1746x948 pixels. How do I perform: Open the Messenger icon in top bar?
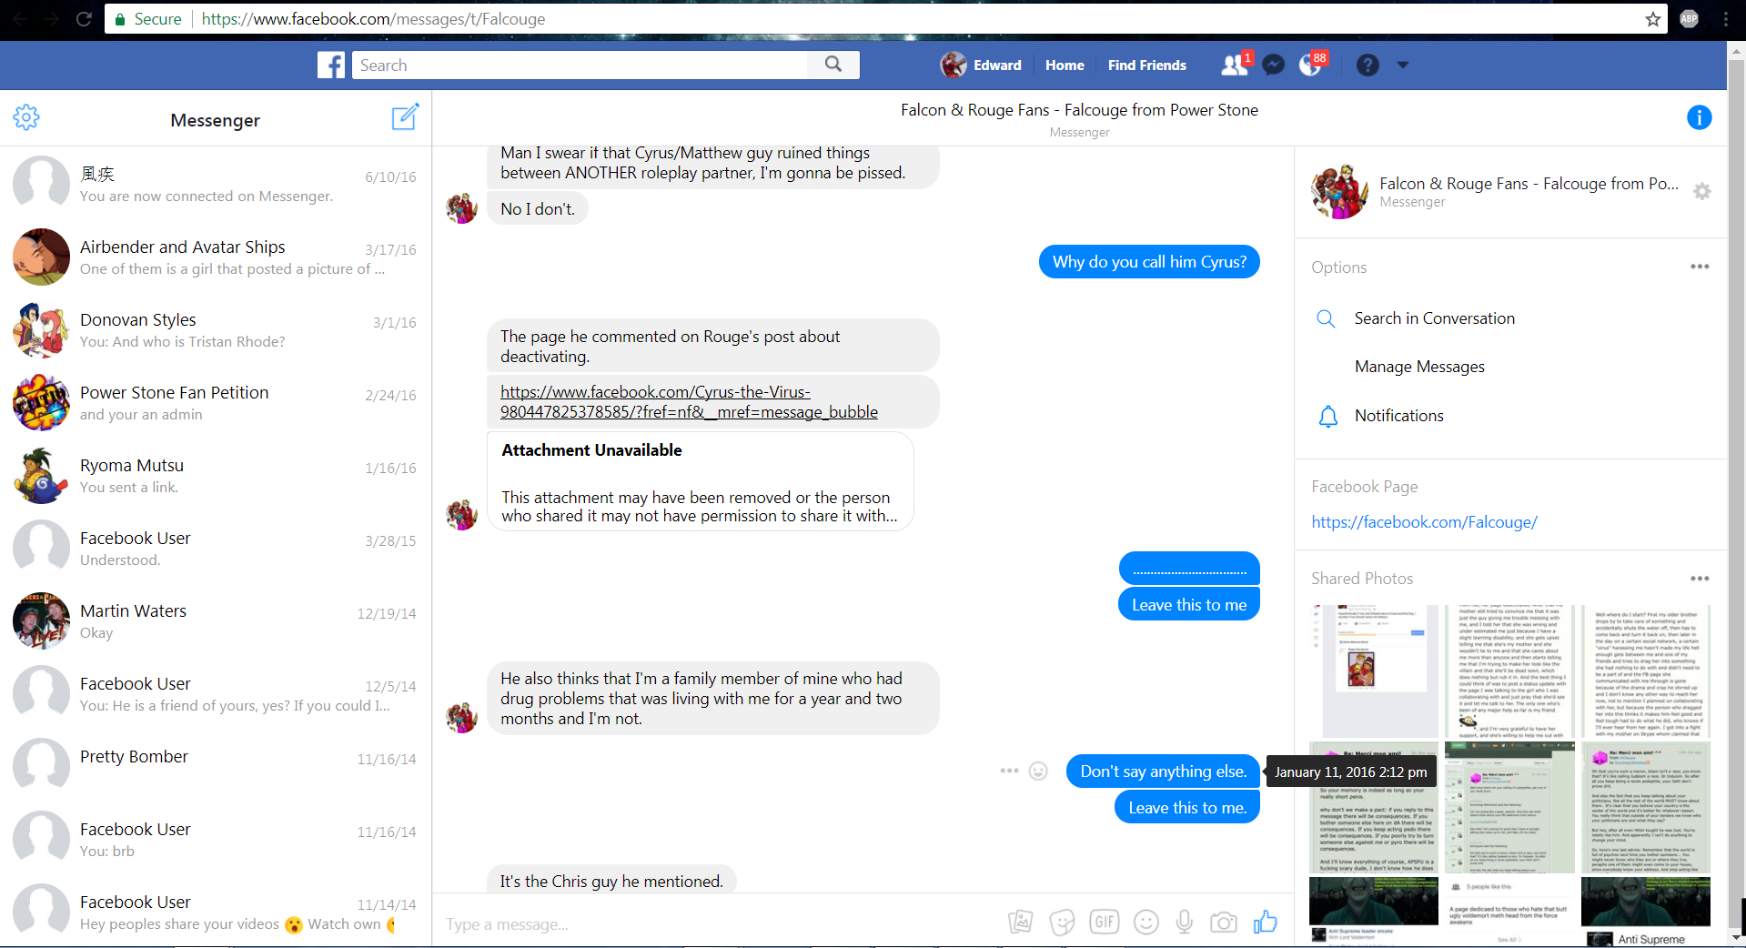point(1274,65)
